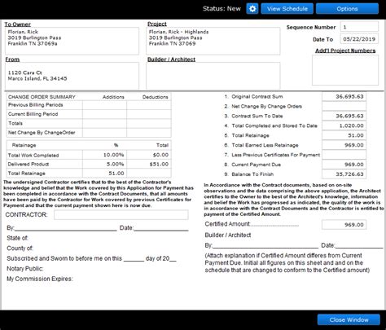The height and width of the screenshot is (330, 386).
Task: Click the Add'l Project Numbers heading
Action: (x=345, y=51)
